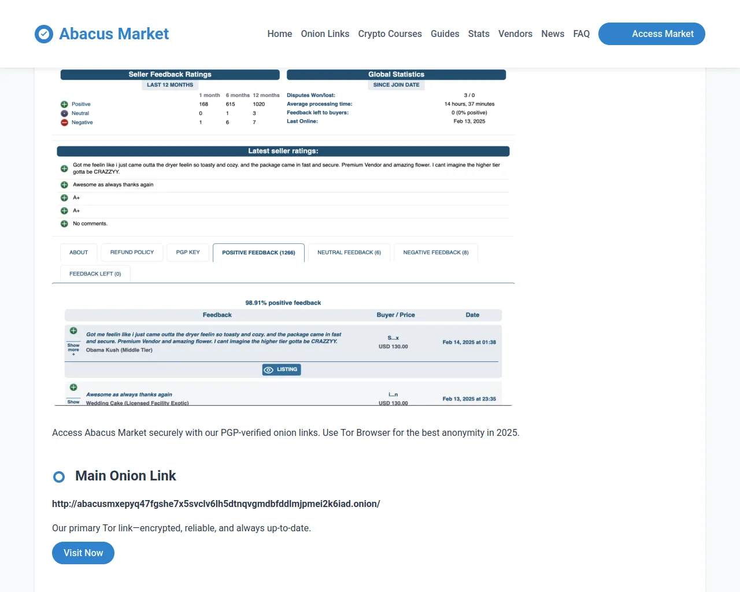Click the LAST 12 MONTHS label

170,85
